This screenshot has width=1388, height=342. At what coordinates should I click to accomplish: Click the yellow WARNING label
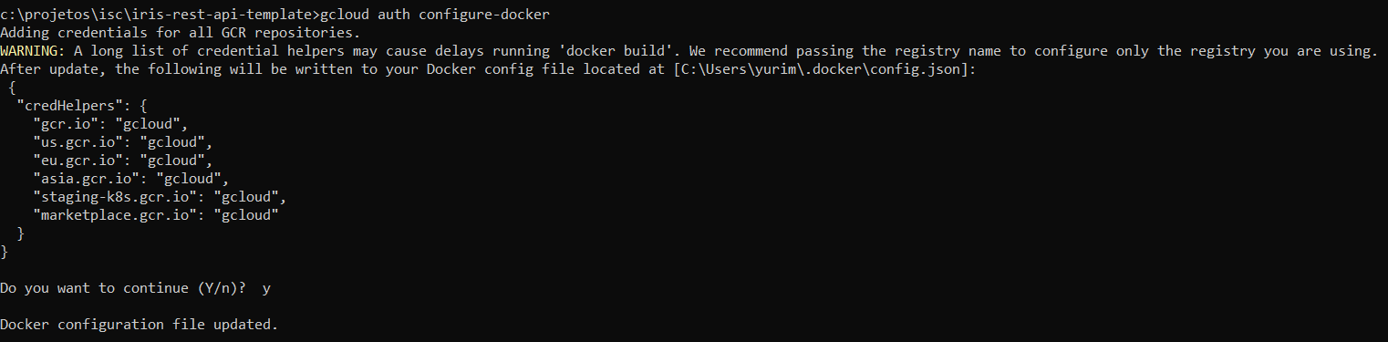[29, 49]
